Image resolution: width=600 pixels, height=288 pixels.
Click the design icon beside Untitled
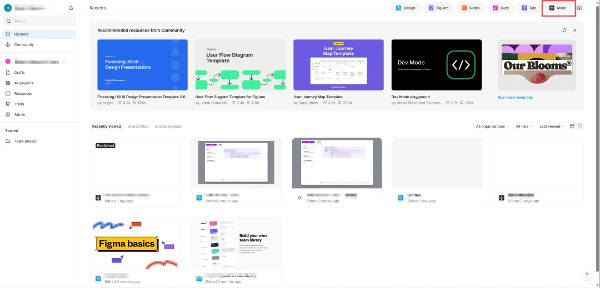tap(401, 198)
